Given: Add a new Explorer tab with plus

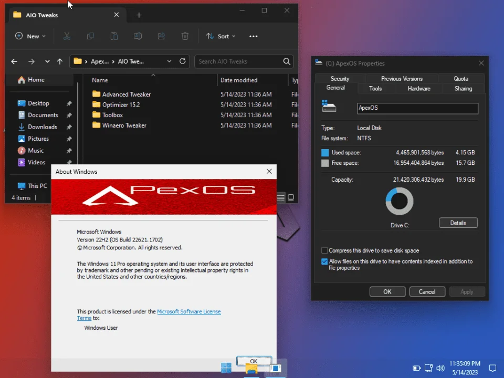Looking at the screenshot, I should coord(139,15).
